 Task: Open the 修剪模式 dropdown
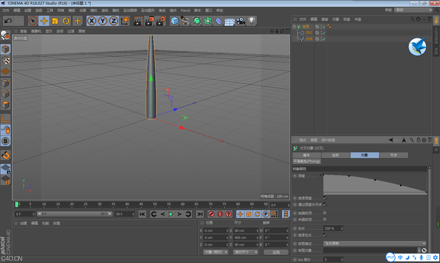[375, 244]
